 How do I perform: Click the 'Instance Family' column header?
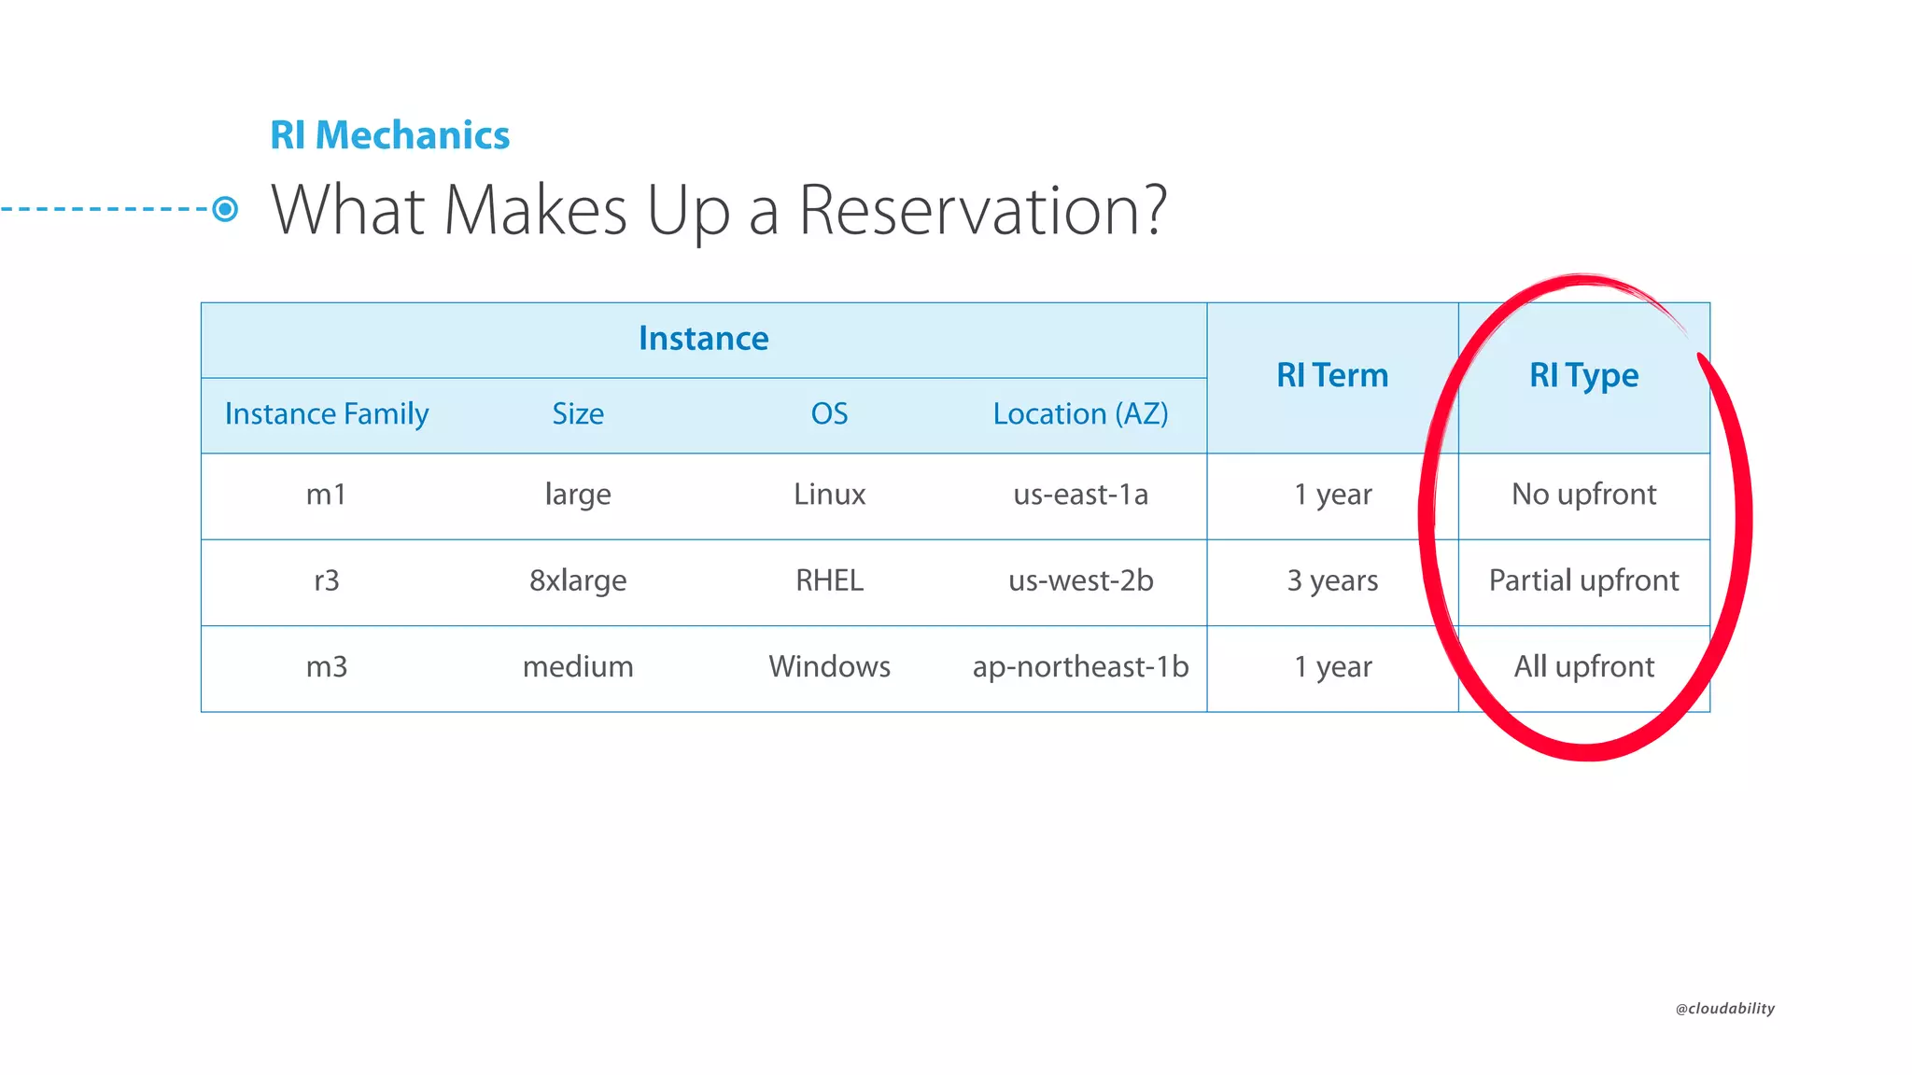[327, 413]
